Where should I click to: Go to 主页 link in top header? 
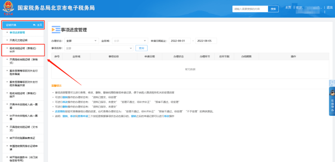[288, 7]
